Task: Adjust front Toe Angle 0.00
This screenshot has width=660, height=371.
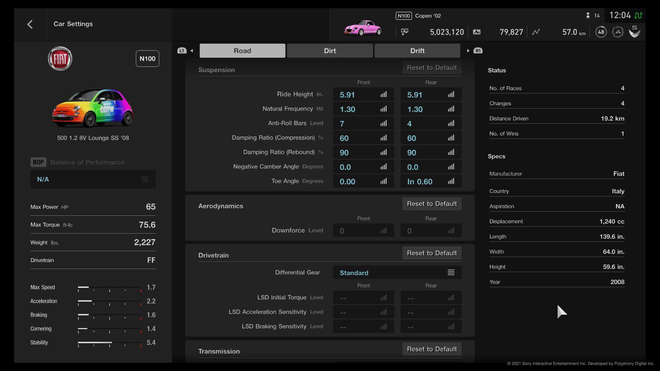Action: tap(364, 181)
